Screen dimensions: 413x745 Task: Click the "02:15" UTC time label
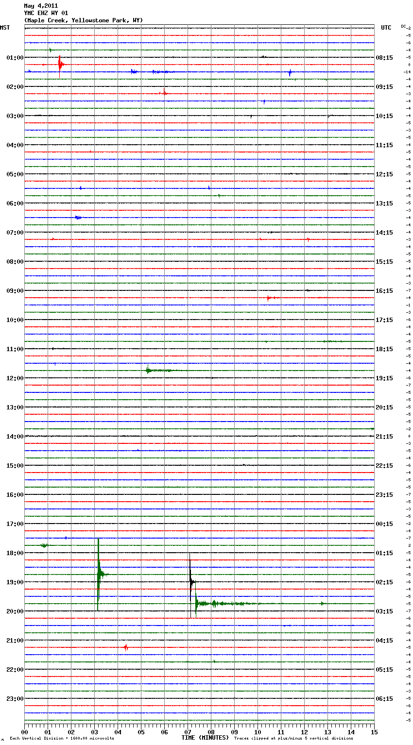pyautogui.click(x=384, y=582)
